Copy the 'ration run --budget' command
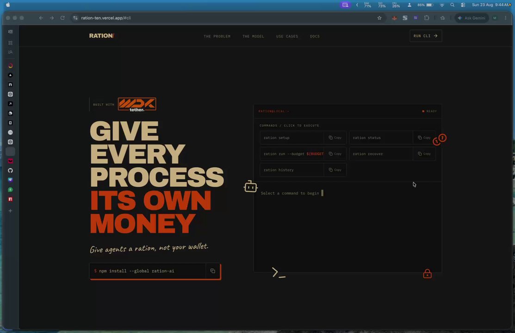This screenshot has height=333, width=515. [x=335, y=154]
